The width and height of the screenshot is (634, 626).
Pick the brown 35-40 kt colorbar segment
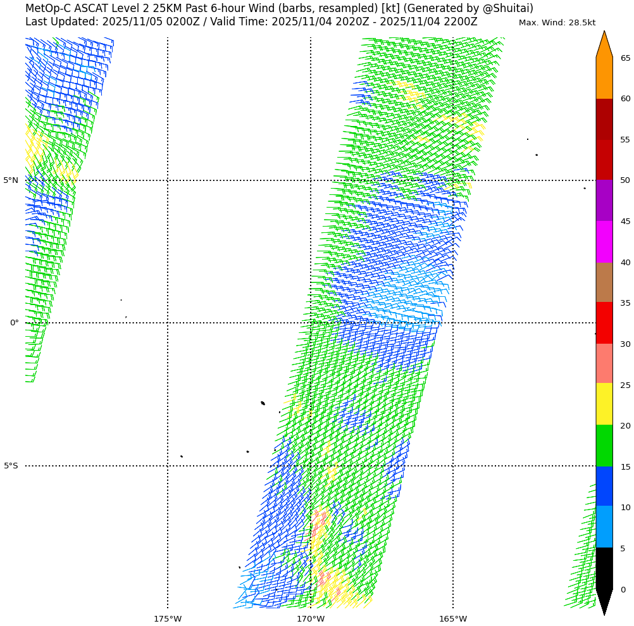click(604, 282)
